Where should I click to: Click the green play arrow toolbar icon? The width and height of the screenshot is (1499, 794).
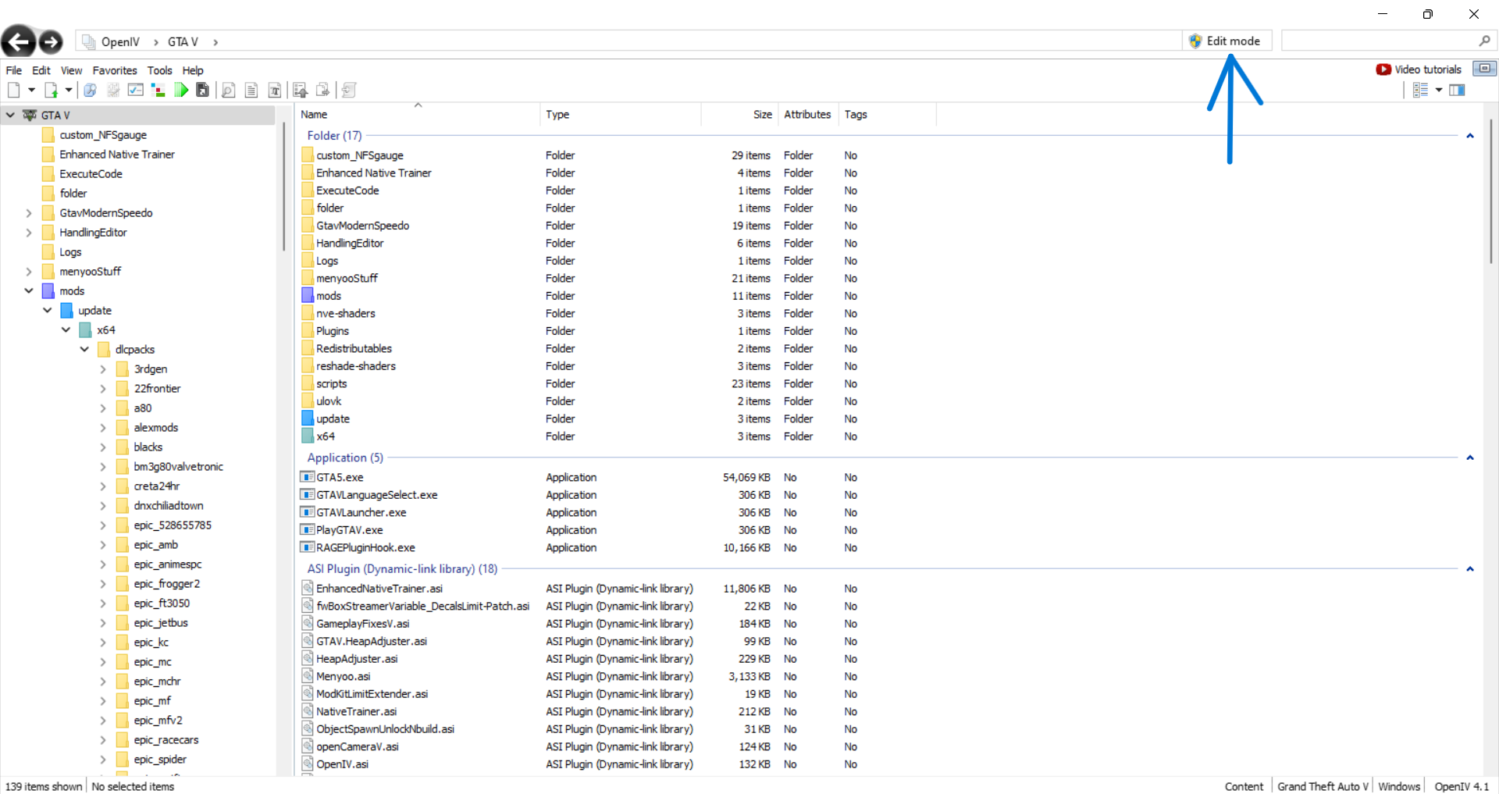click(181, 91)
